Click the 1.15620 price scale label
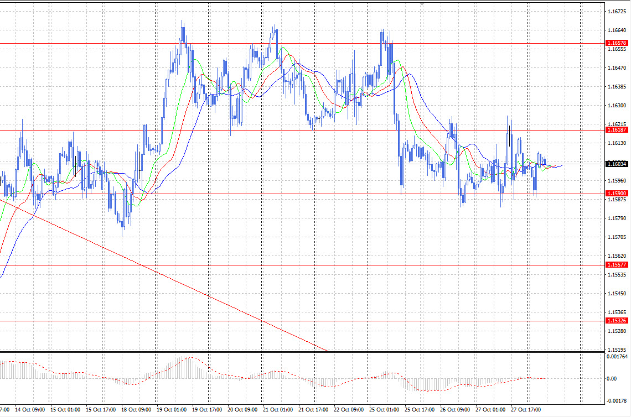631x417 pixels. point(617,256)
